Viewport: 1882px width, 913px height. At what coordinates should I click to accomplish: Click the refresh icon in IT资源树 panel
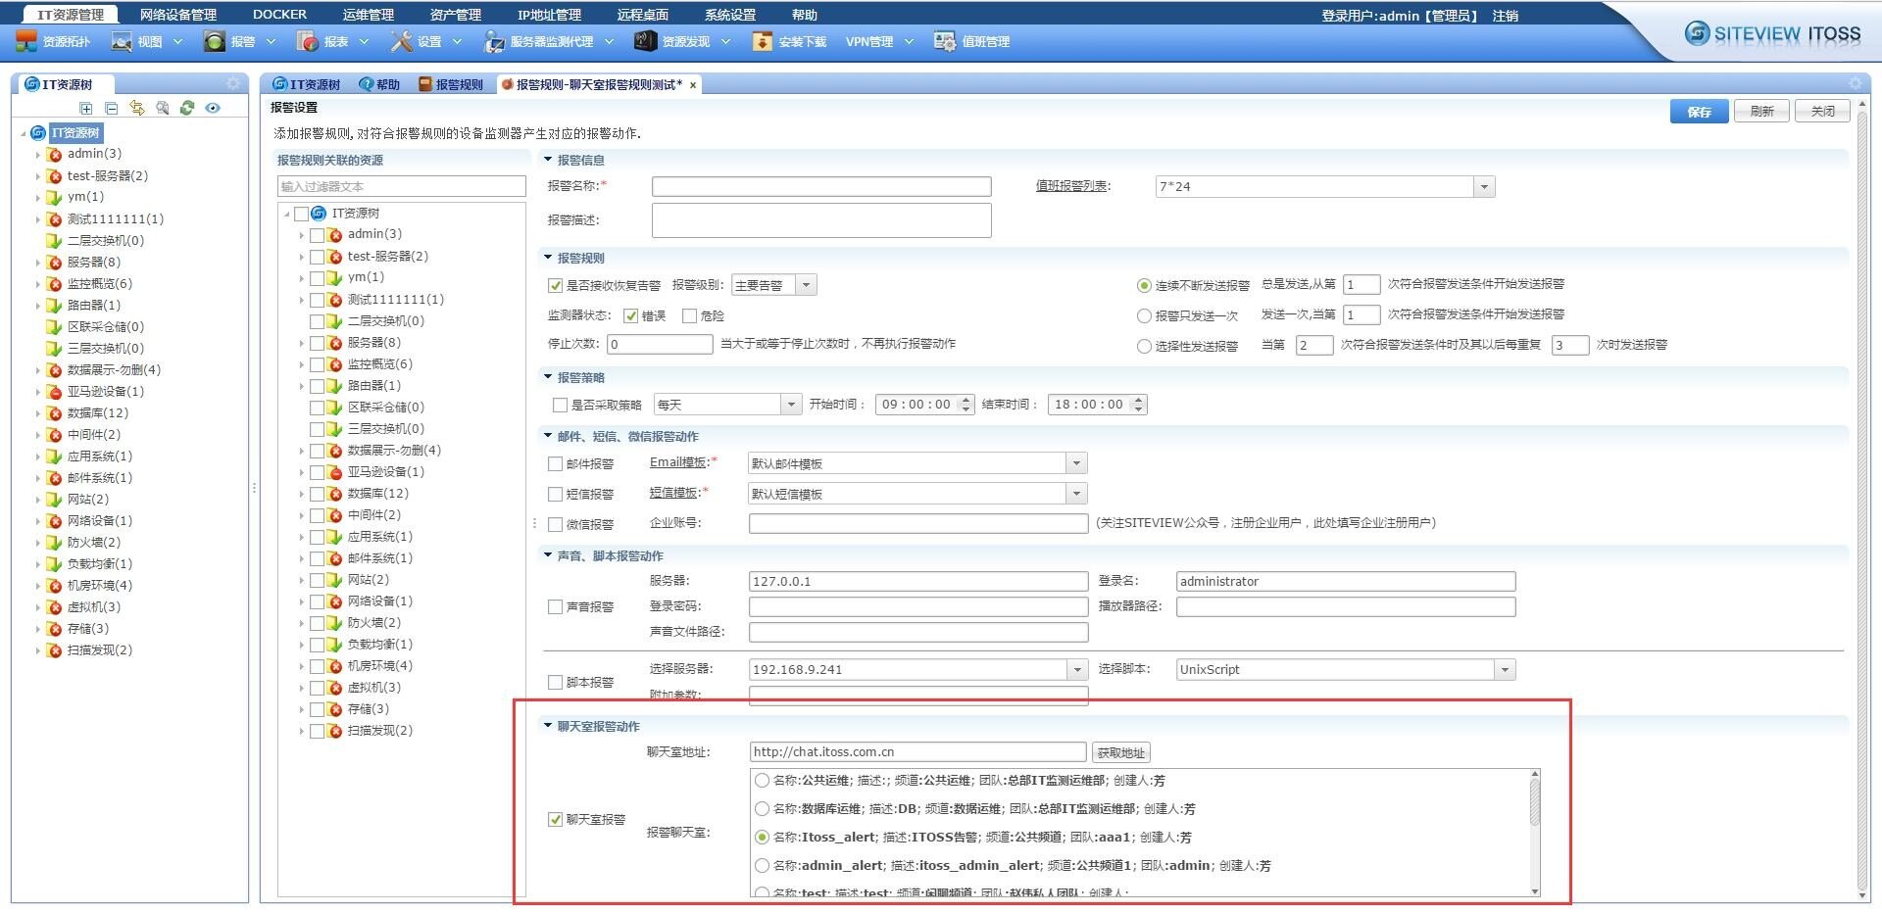pos(187,108)
